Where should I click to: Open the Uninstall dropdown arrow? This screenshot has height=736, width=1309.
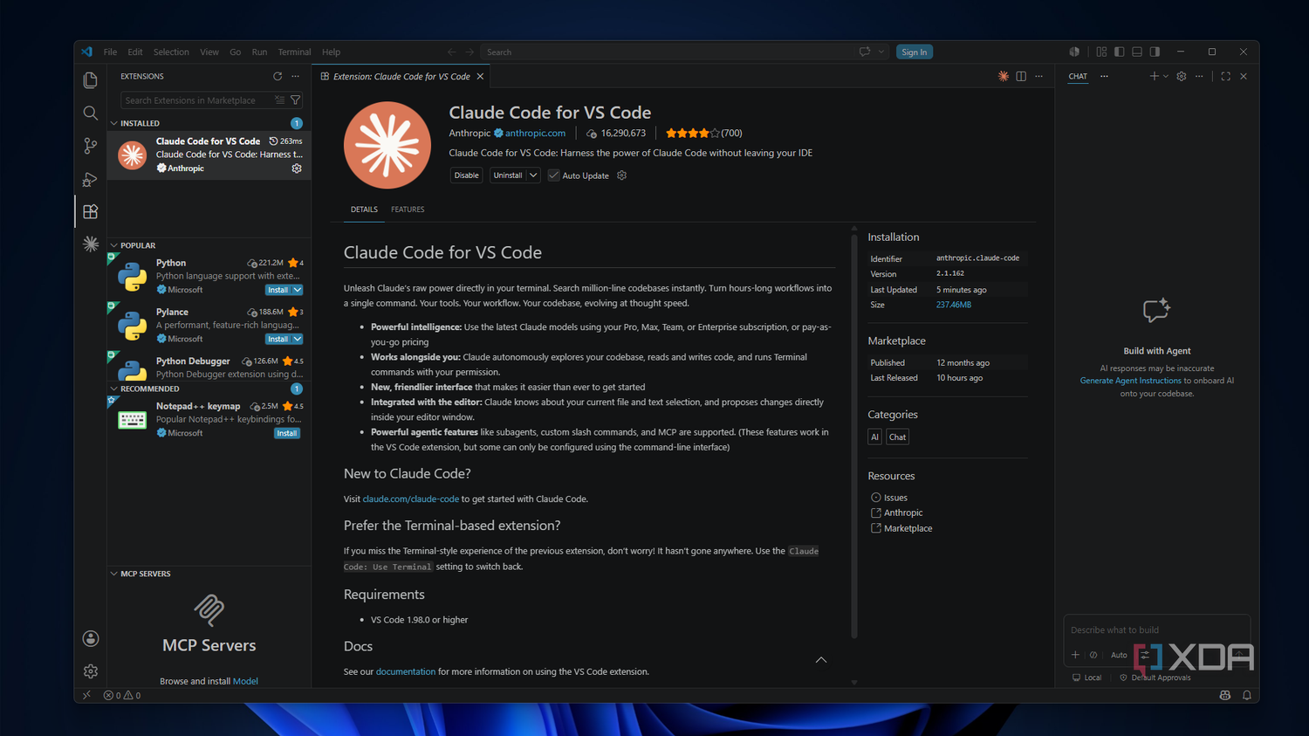(x=533, y=175)
